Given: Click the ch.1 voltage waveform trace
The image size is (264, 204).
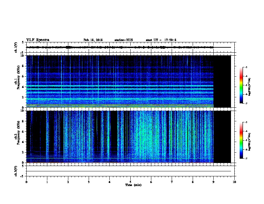Looking at the screenshot, I should tap(120, 47).
